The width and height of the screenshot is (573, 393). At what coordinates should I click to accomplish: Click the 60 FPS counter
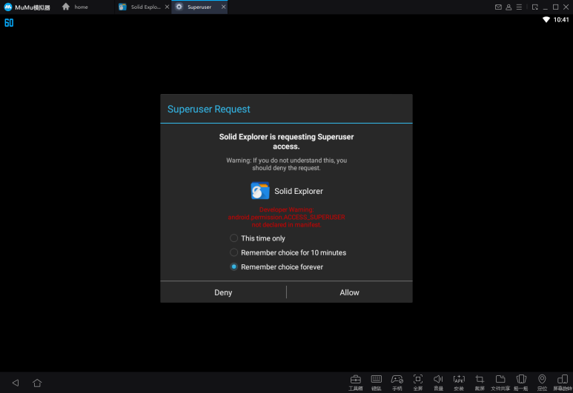(x=9, y=23)
